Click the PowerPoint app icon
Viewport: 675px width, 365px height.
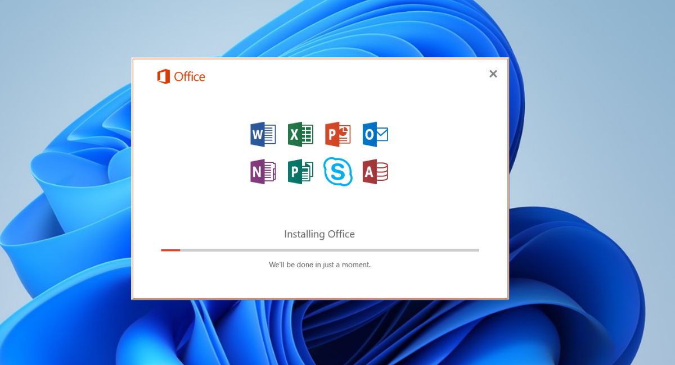tap(337, 134)
